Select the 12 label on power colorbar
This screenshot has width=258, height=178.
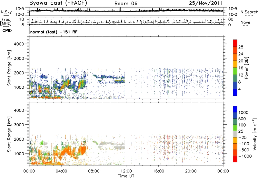click(241, 75)
